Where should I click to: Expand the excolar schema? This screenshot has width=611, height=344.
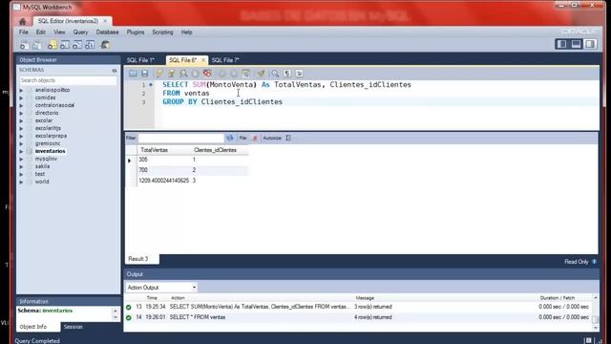pyautogui.click(x=21, y=121)
